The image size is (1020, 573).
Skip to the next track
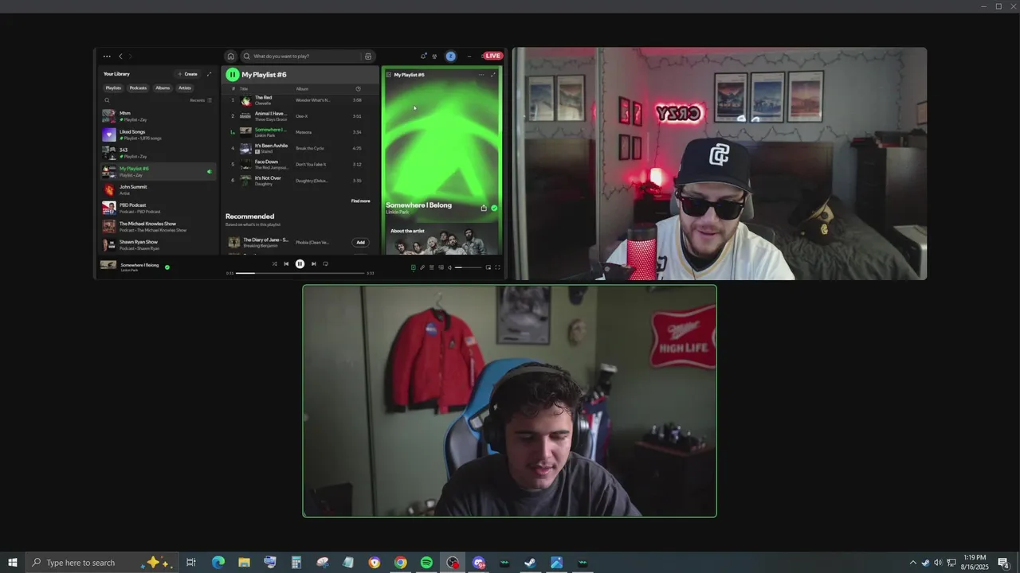pyautogui.click(x=313, y=264)
